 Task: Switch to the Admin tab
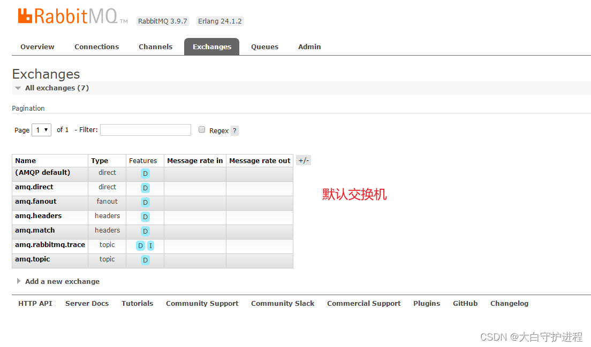coord(309,47)
